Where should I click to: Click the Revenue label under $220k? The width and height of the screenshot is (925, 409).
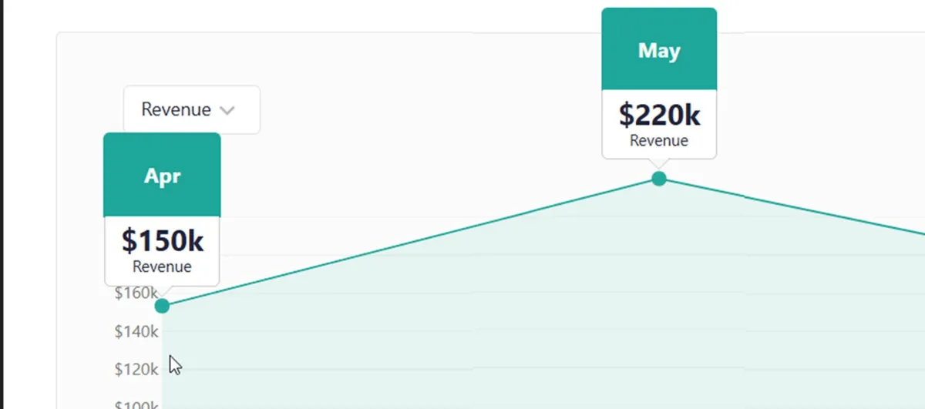[659, 141]
